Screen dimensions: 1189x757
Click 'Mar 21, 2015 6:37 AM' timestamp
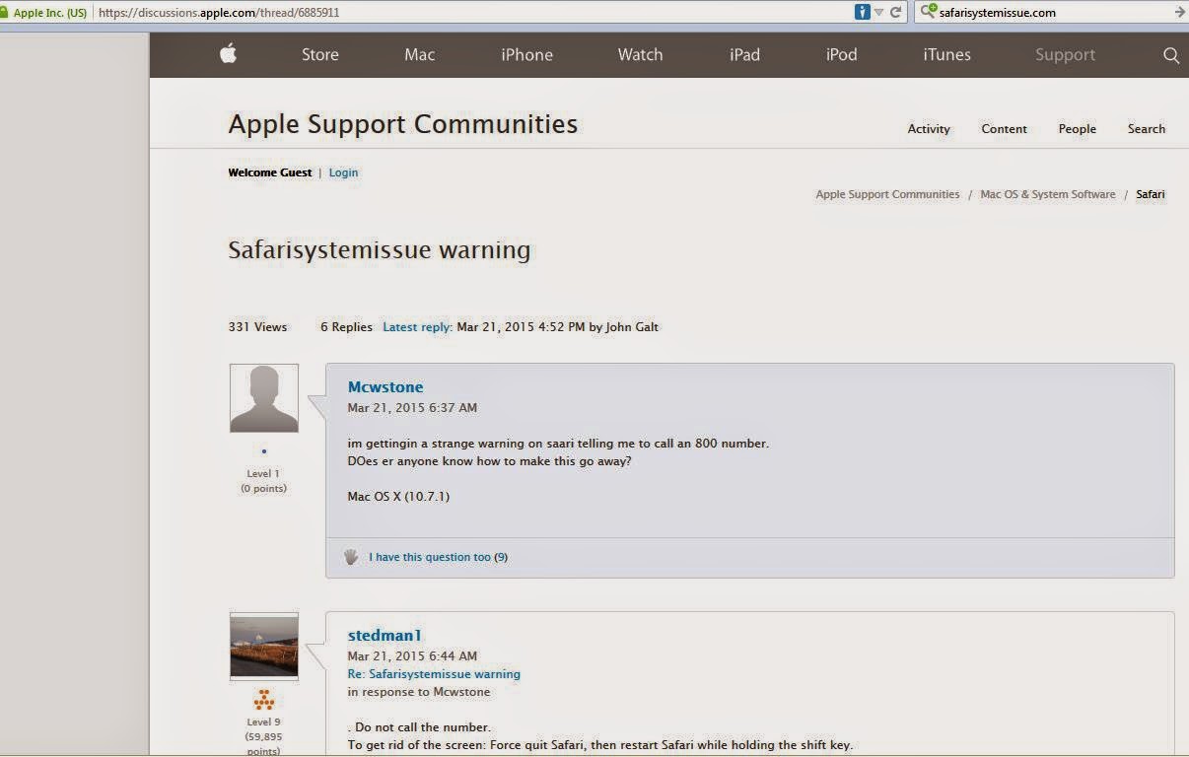[x=412, y=408]
